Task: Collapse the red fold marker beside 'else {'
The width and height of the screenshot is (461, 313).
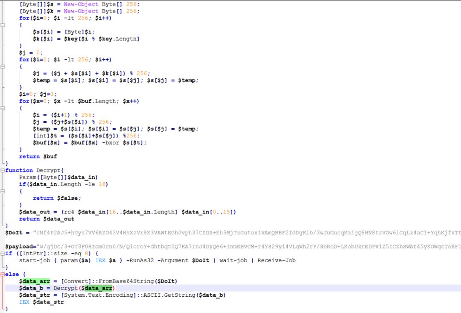Action: click(x=3, y=275)
